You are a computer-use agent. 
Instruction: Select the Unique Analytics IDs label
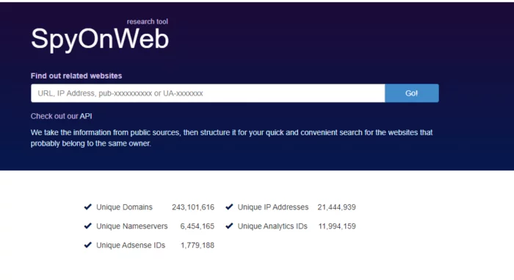[272, 226]
